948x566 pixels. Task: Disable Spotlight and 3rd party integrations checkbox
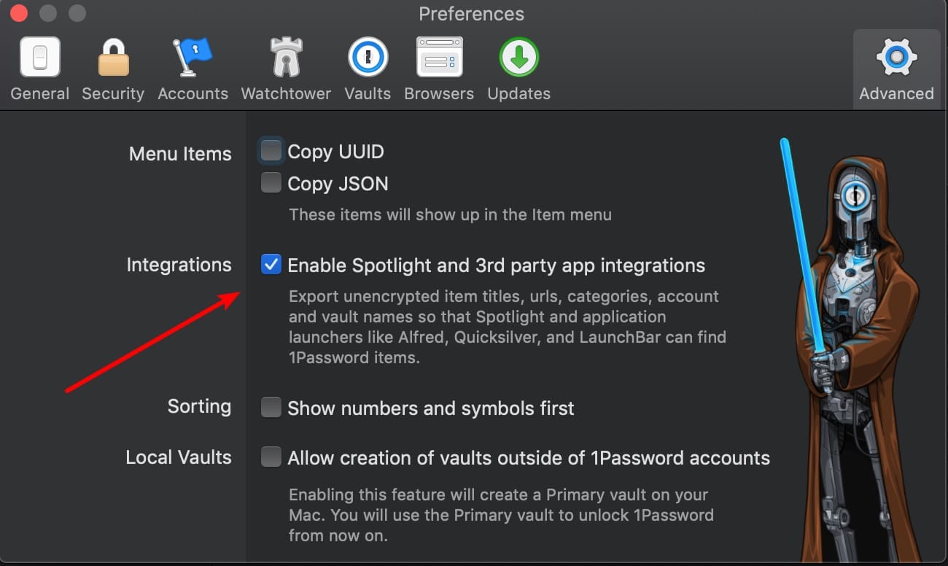pyautogui.click(x=271, y=265)
